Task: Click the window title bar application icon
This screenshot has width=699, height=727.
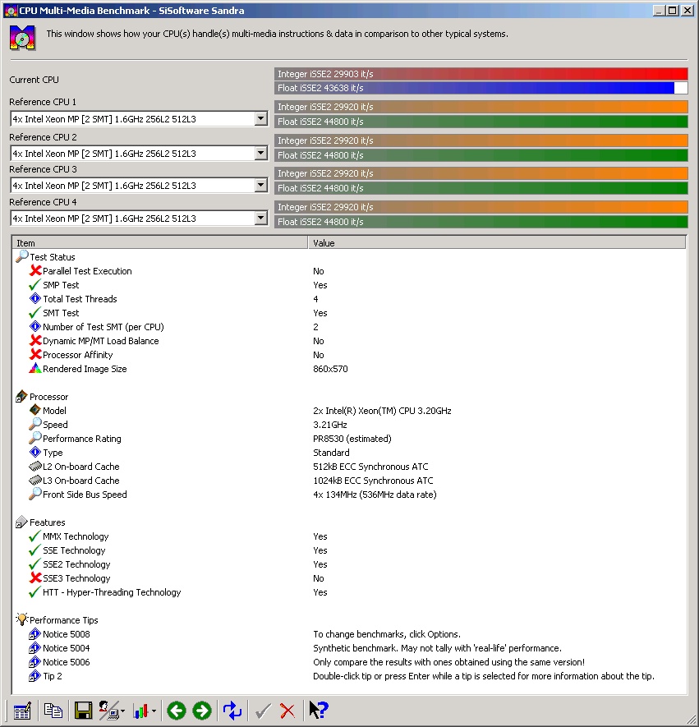Action: (x=10, y=10)
